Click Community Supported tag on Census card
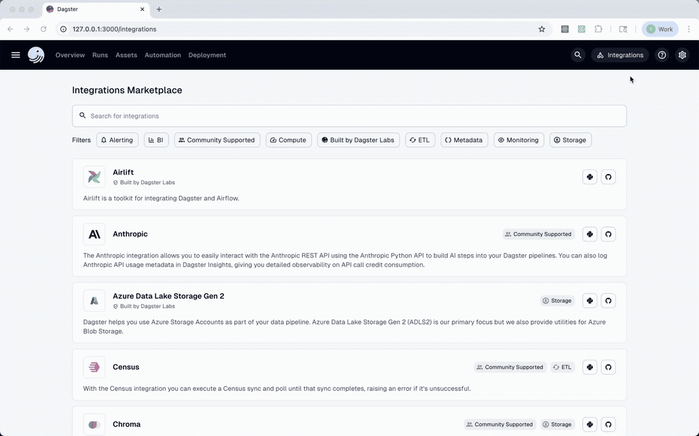Image resolution: width=699 pixels, height=436 pixels. (510, 367)
